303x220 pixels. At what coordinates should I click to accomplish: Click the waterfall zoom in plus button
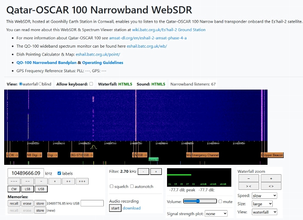point(270,178)
